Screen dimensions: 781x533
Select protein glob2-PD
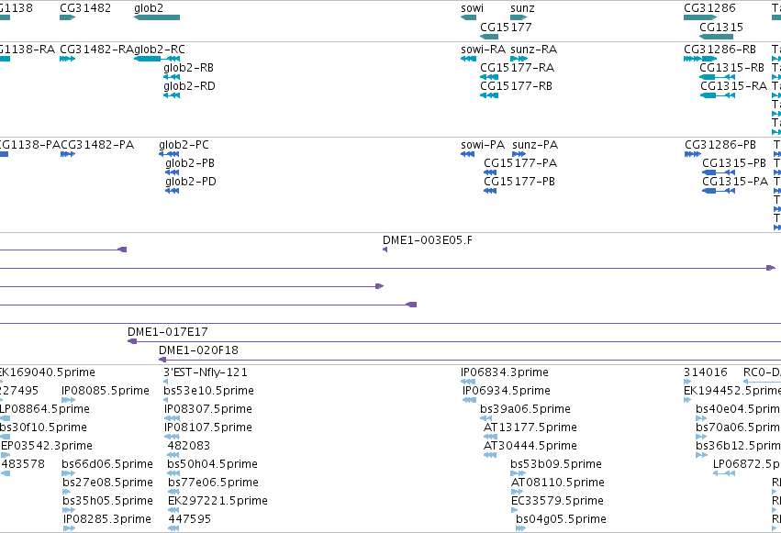coord(172,191)
